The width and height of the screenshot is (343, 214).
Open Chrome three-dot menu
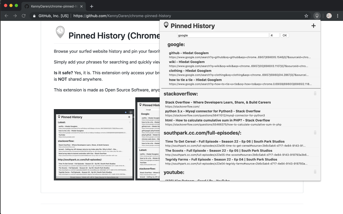338,16
